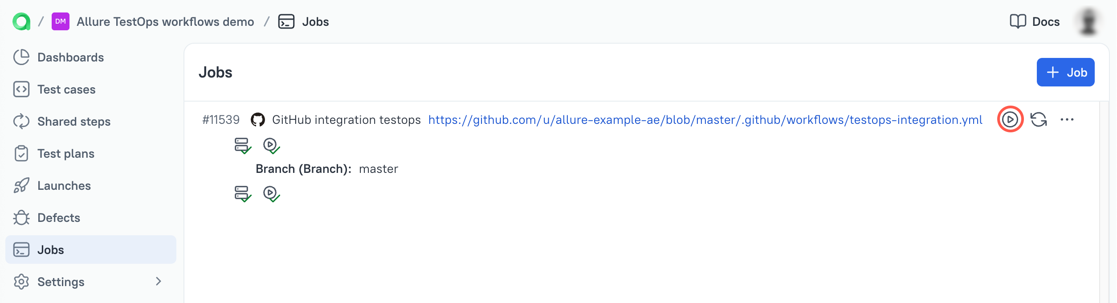The image size is (1117, 303).
Task: Click the play-check icon below Branch
Action: pyautogui.click(x=271, y=193)
